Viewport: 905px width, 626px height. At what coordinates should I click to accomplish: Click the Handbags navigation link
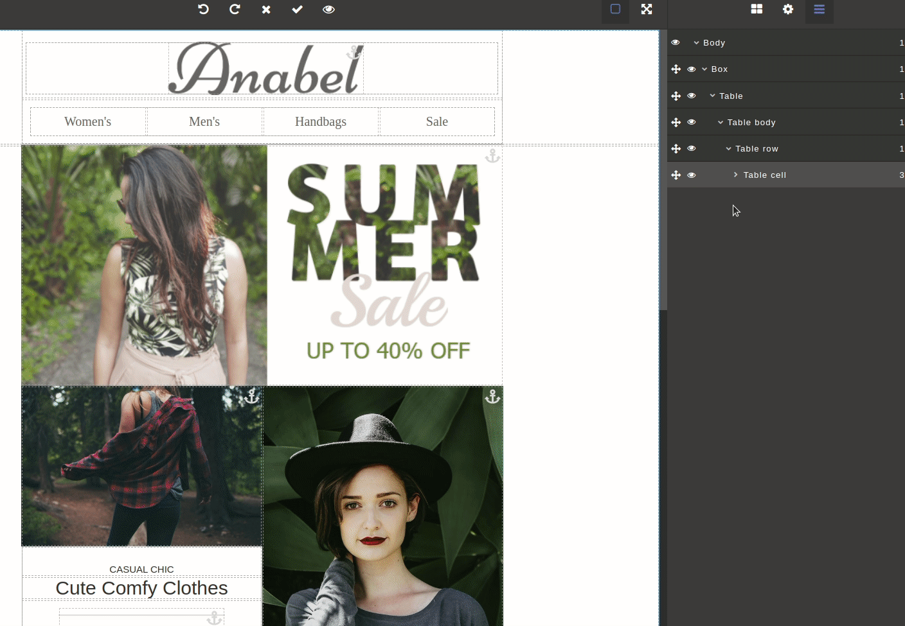[x=321, y=121]
